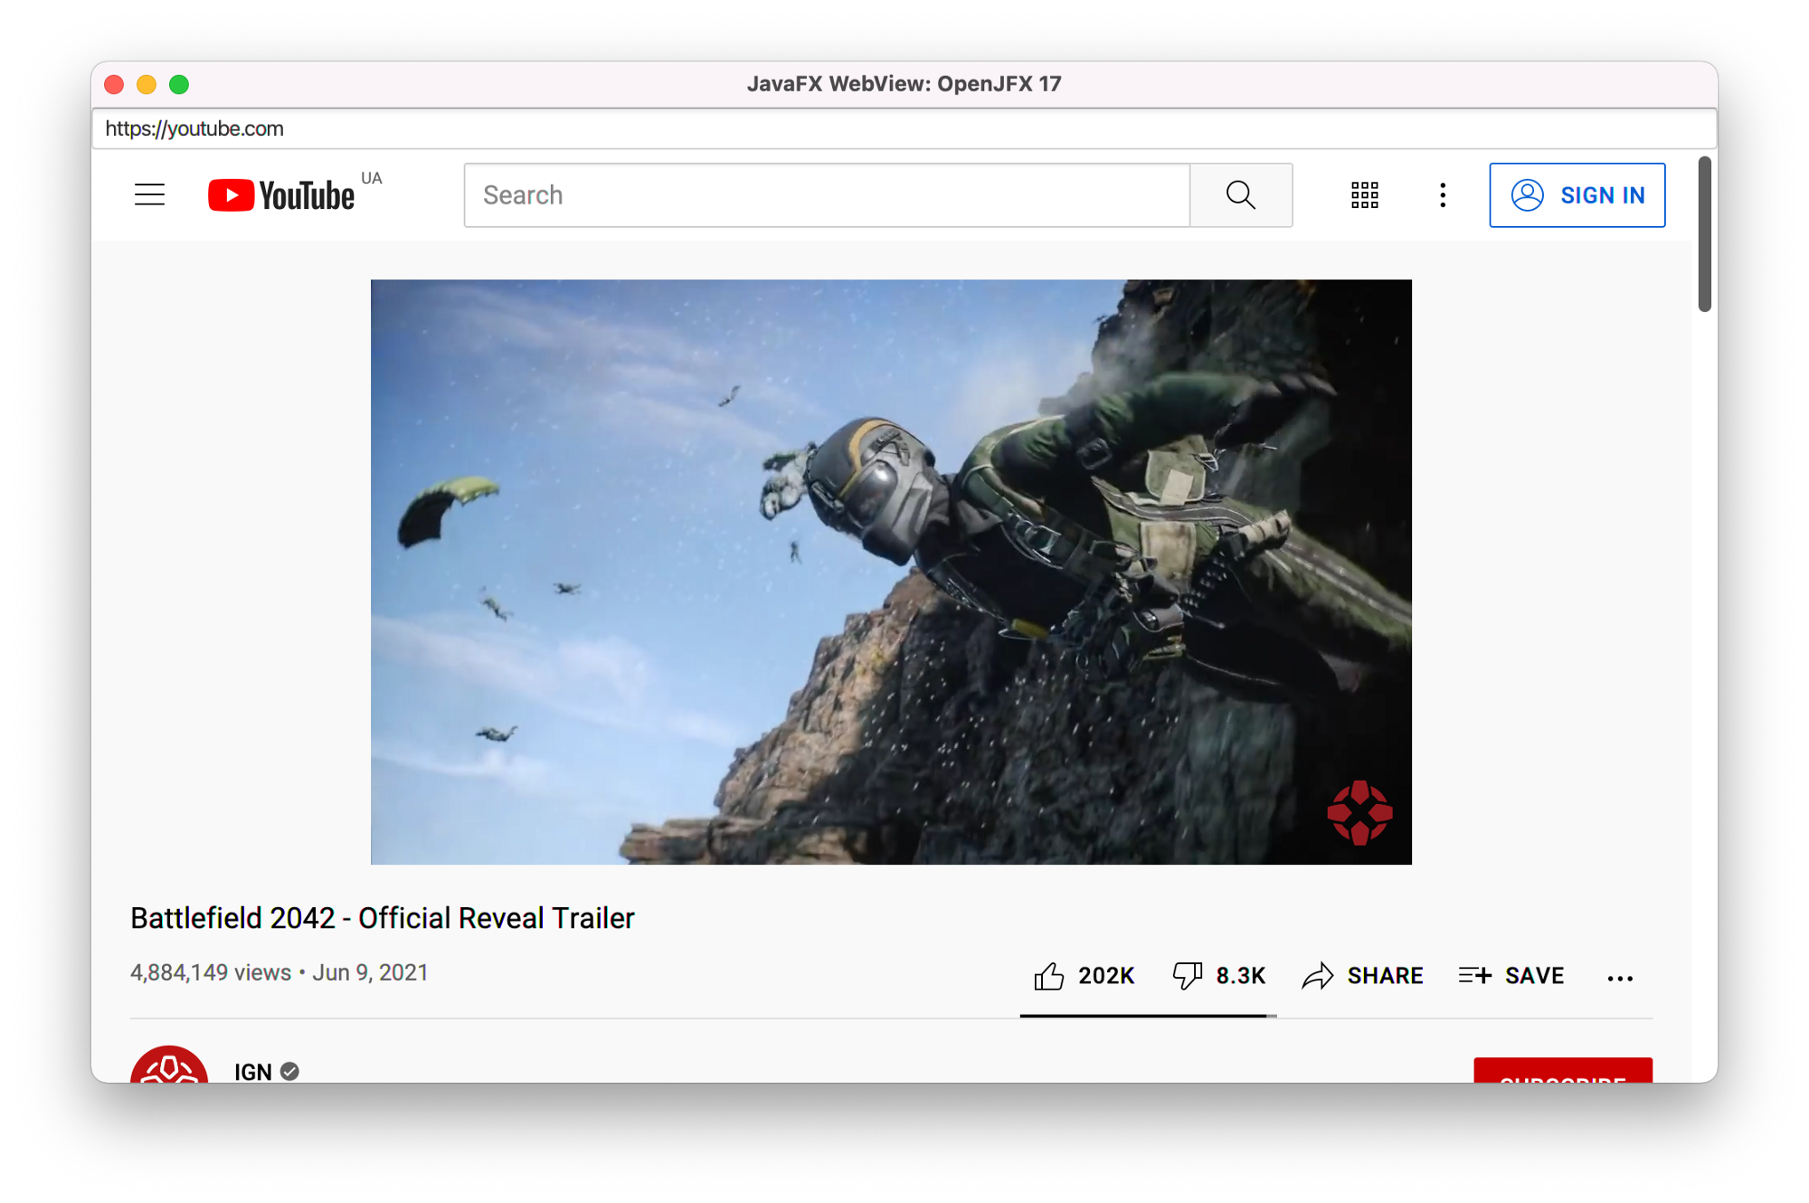Click the thumbs down Dislike icon
This screenshot has width=1809, height=1203.
1188,975
